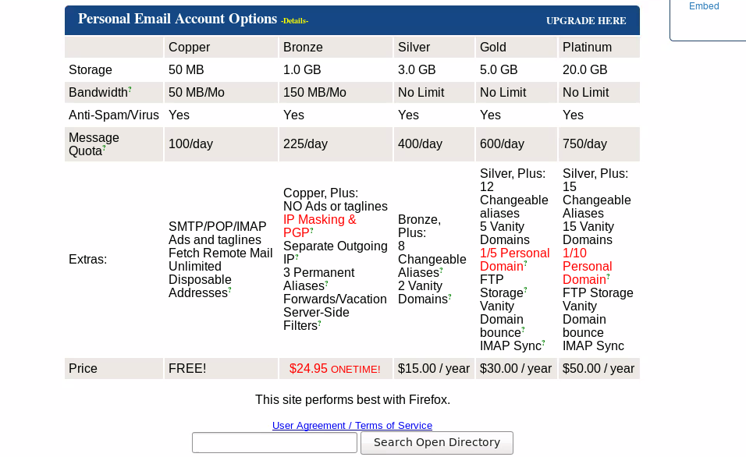Image resolution: width=746 pixels, height=457 pixels.
Task: Click the Embed link
Action: click(704, 6)
